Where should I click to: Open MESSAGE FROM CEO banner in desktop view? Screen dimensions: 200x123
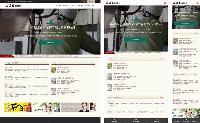click(75, 107)
